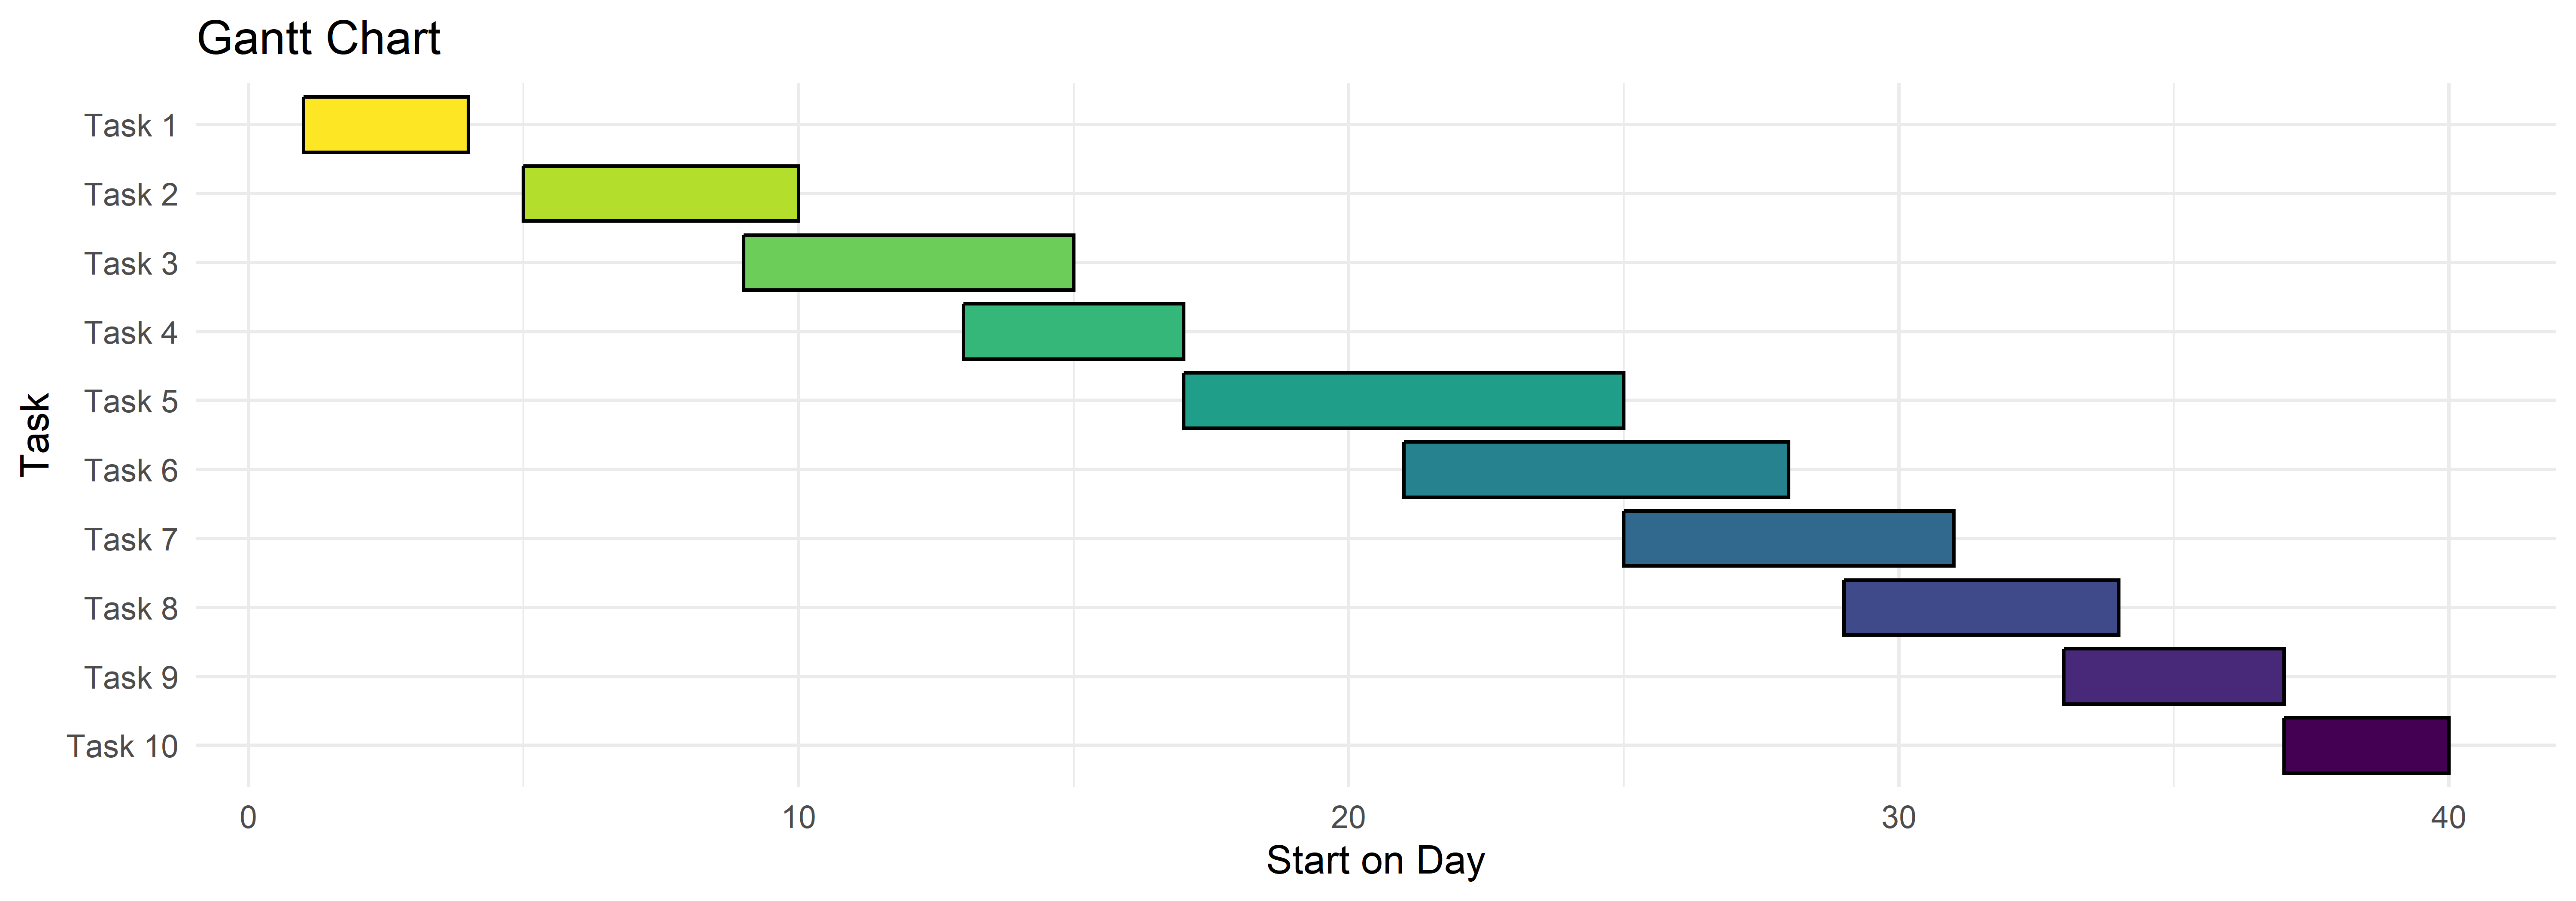Click the 0 tick label

(x=248, y=818)
